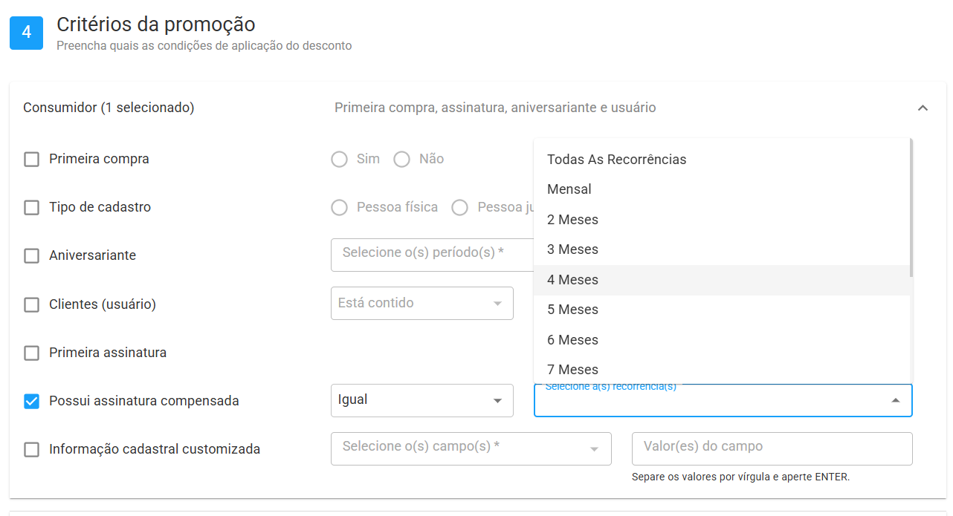
Task: Click the blue step 4 badge
Action: [x=27, y=33]
